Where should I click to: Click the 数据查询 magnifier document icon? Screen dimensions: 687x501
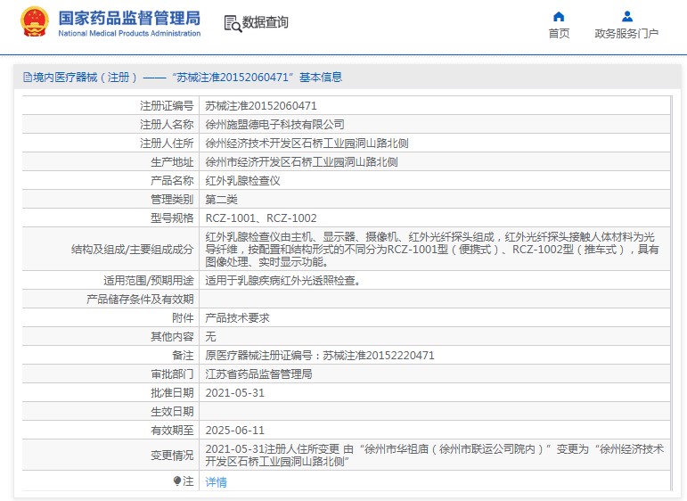[x=233, y=24]
